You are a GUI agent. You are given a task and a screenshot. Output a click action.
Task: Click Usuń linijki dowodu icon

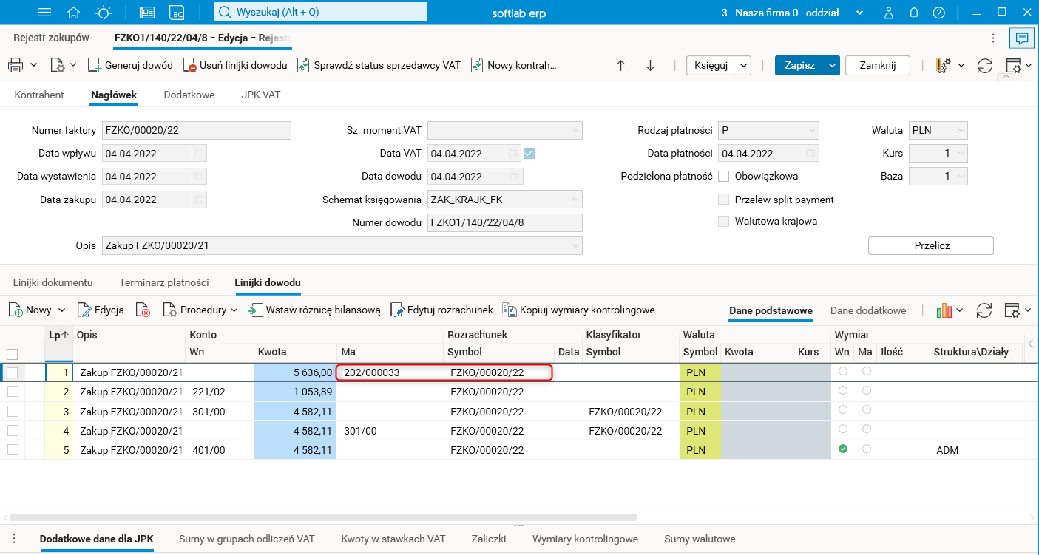pos(190,65)
